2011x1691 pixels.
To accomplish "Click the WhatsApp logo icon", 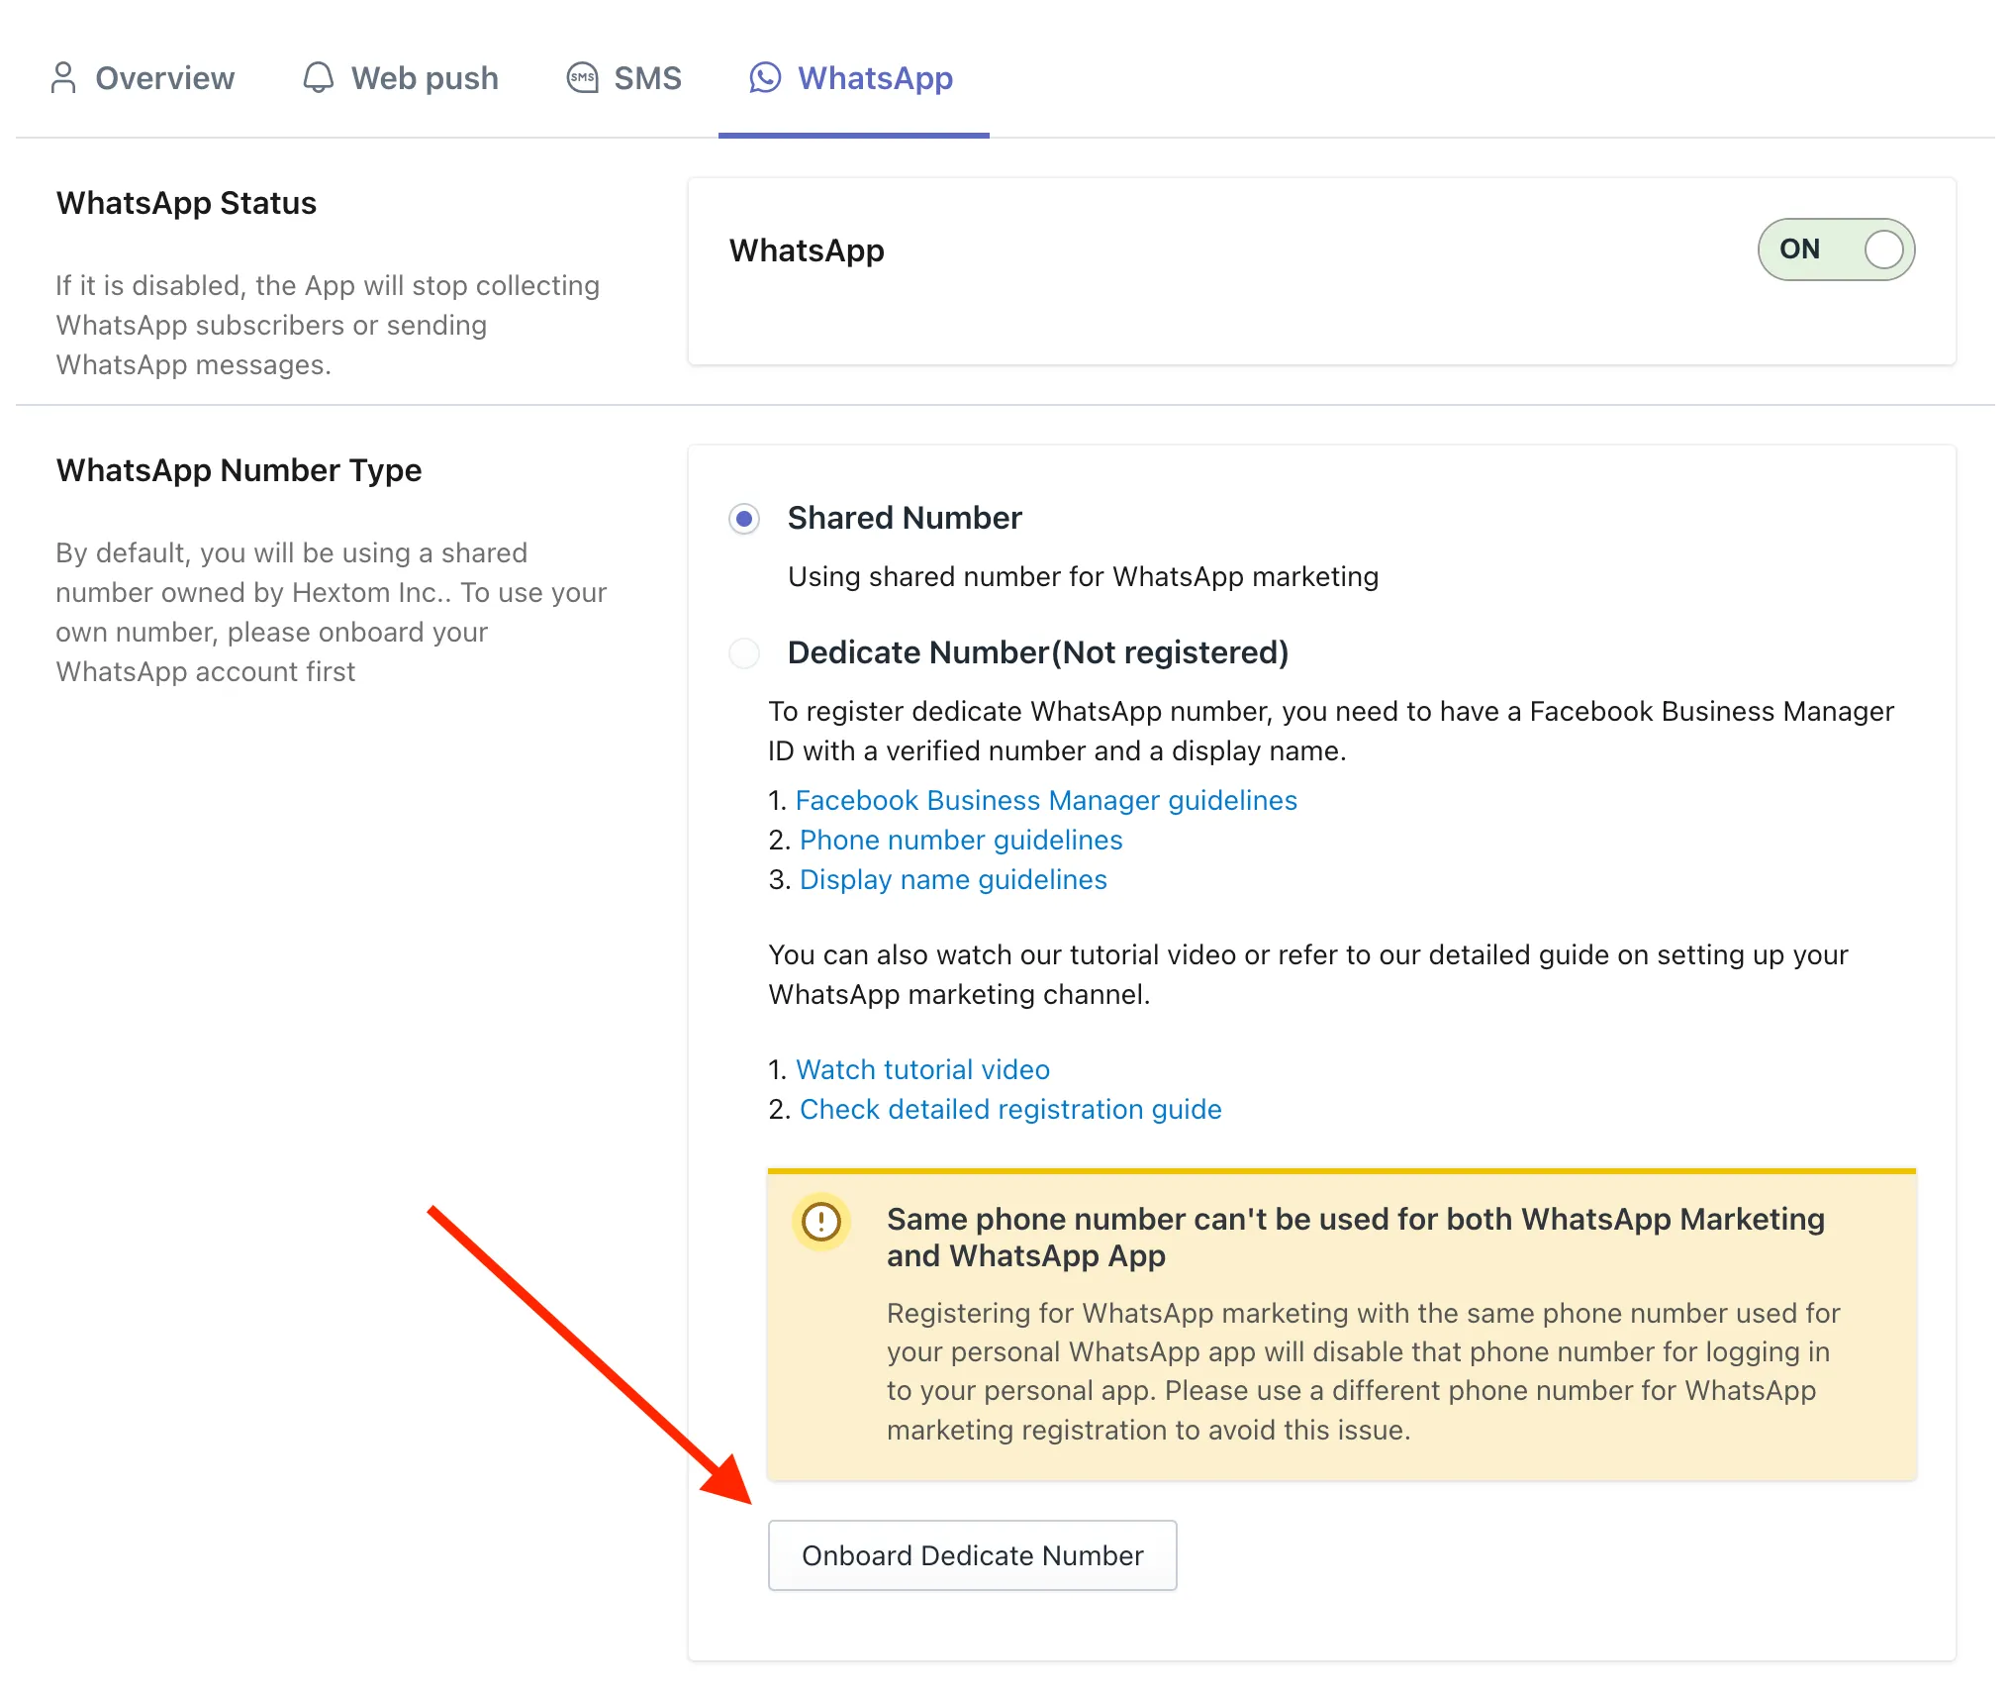I will [x=765, y=78].
